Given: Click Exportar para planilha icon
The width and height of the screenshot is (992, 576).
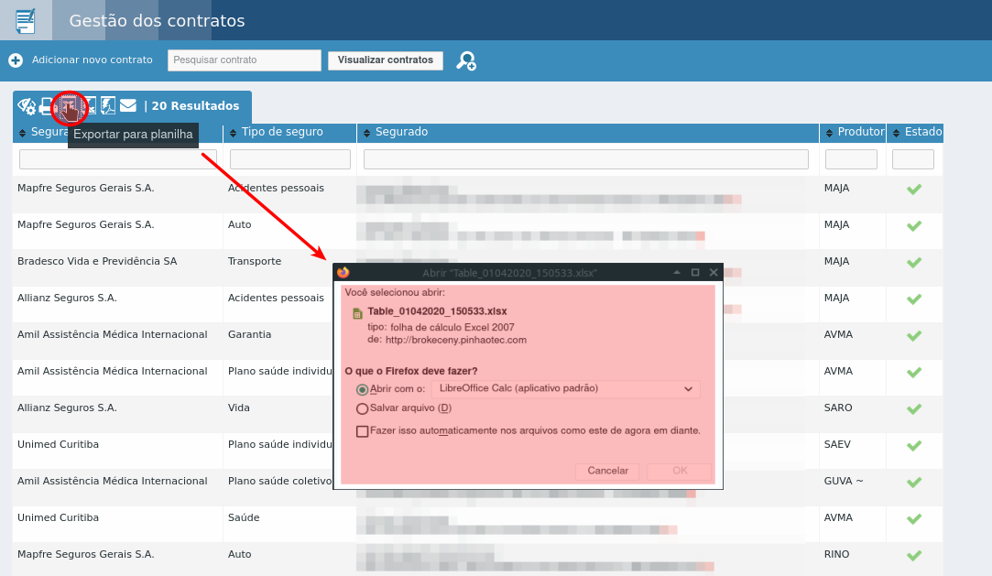Looking at the screenshot, I should 69,106.
